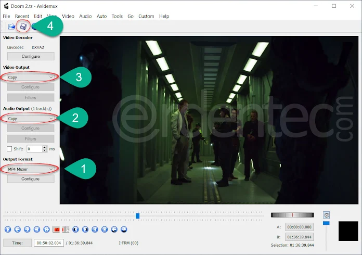This screenshot has width=362, height=255.
Task: Click Filters under Audio Output
Action: coord(31,139)
